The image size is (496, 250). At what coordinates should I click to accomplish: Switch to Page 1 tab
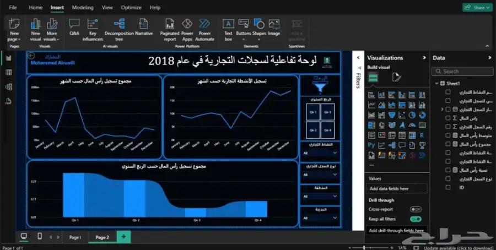point(76,237)
